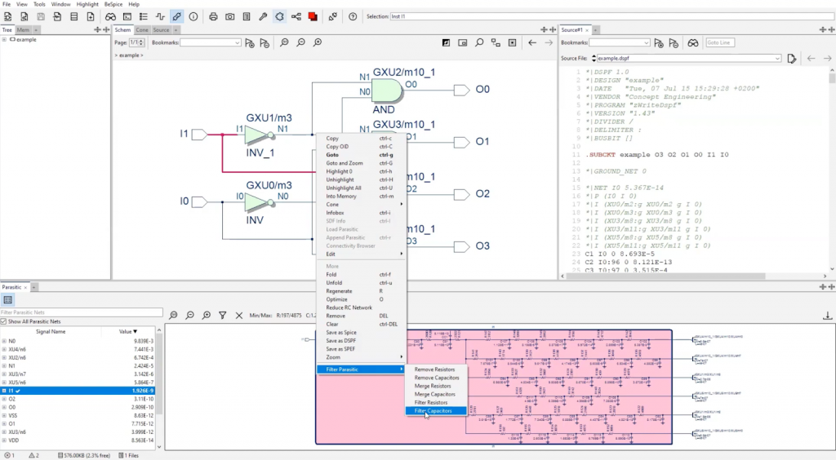Screen dimensions: 836x460
Task: Choose Merge Capacitors from submenu
Action: point(436,395)
